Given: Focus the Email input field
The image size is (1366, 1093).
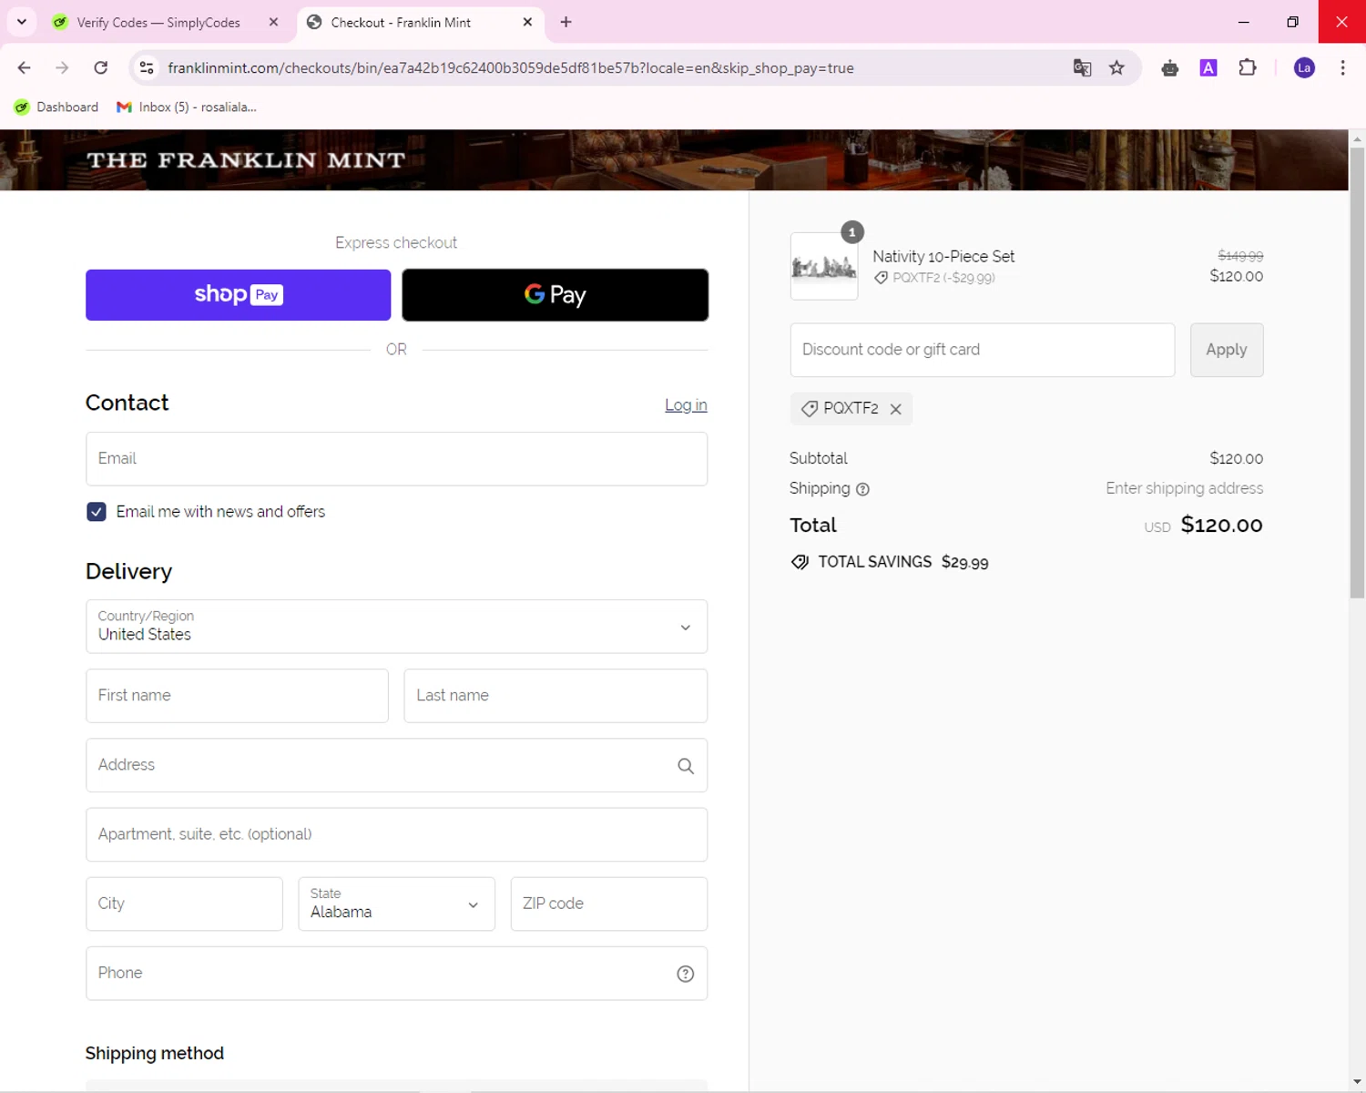Looking at the screenshot, I should pos(396,459).
